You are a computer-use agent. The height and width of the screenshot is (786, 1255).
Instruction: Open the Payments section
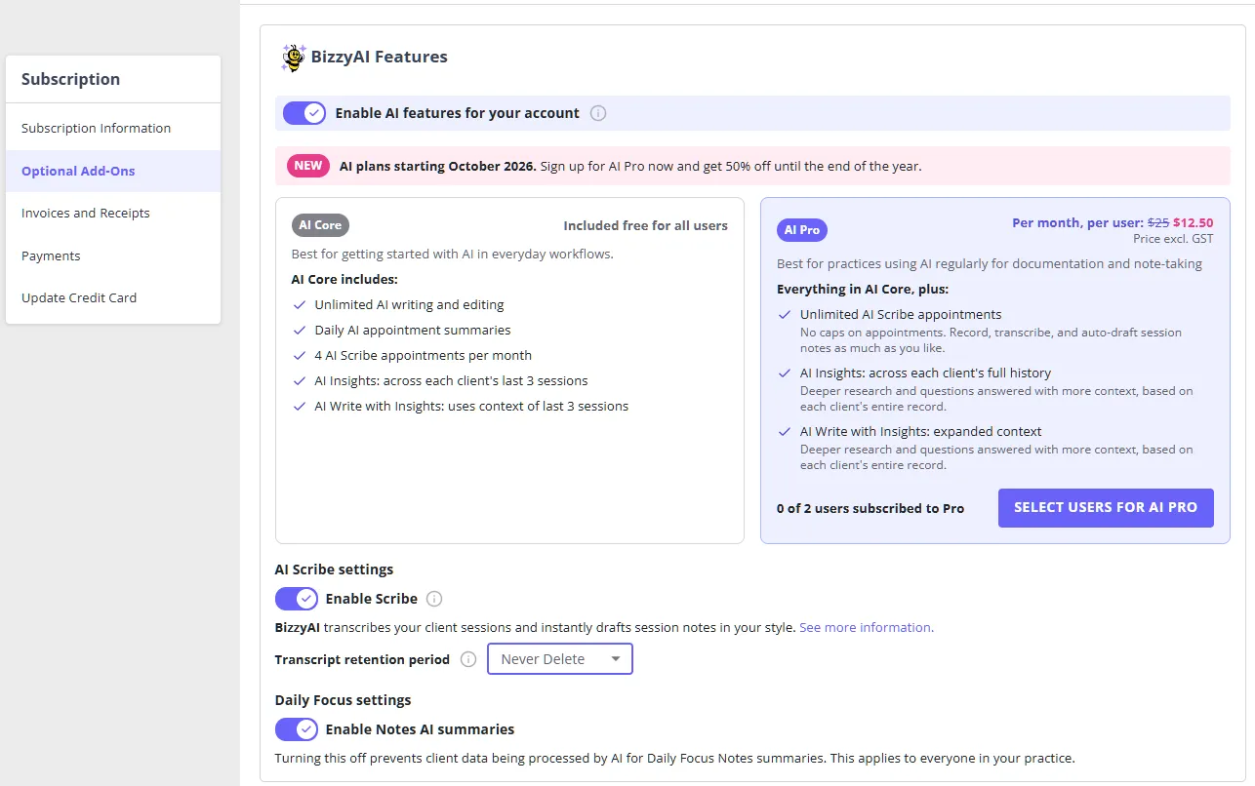pyautogui.click(x=113, y=255)
